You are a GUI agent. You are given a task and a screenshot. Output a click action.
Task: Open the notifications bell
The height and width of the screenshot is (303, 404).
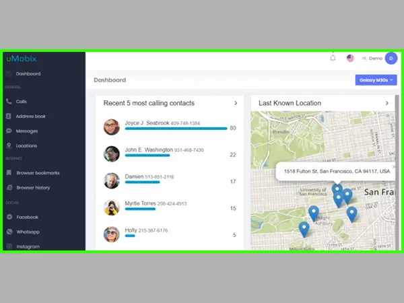coord(333,58)
